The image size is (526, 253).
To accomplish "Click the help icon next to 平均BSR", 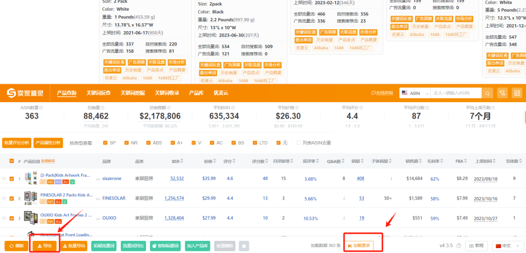I will click(232, 108).
